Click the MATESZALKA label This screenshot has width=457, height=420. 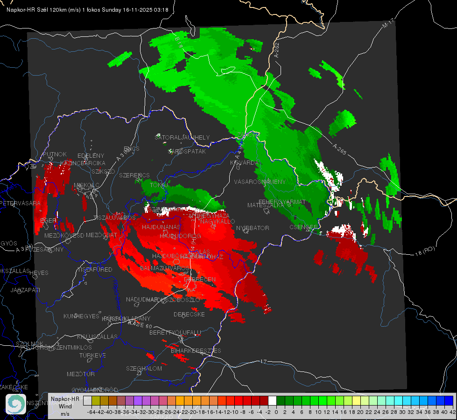tap(266, 205)
